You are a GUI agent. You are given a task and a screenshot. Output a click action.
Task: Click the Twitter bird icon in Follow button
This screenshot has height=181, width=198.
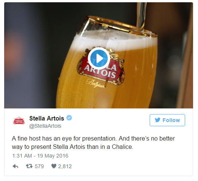pyautogui.click(x=158, y=120)
